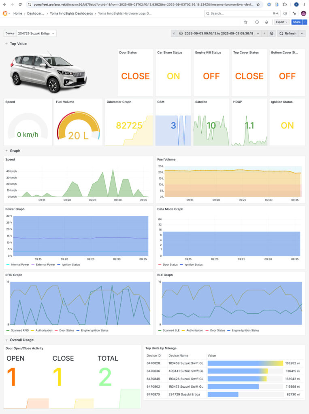
Task: Collapse the Top Value row section
Action: point(6,44)
